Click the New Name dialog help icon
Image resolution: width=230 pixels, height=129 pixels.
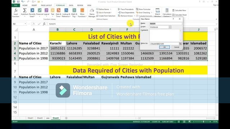point(173,19)
